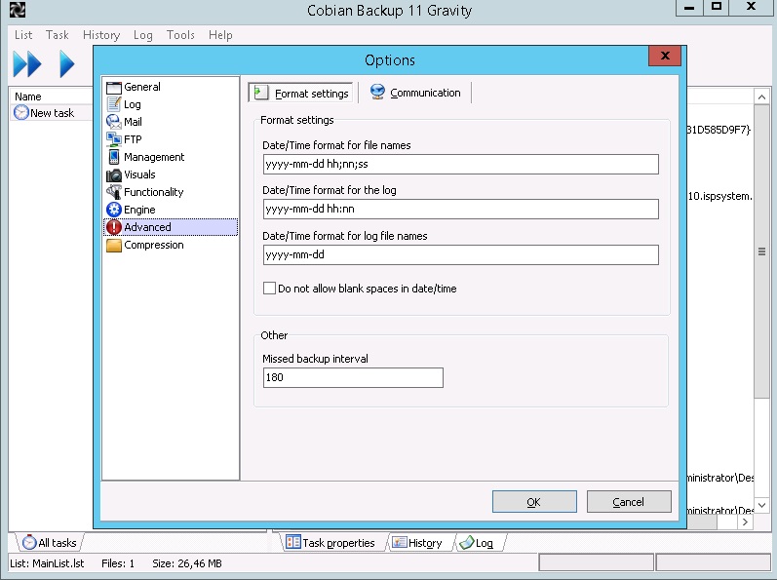777x580 pixels.
Task: Click the scroll up arrow in main window
Action: pyautogui.click(x=761, y=97)
